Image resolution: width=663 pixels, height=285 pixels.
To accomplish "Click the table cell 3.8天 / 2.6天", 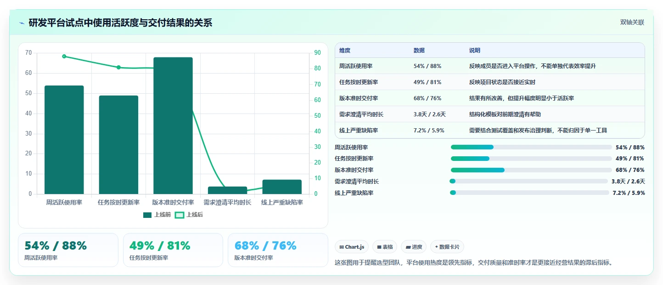I will click(x=430, y=114).
